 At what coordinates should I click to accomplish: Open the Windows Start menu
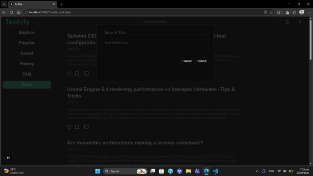click(97, 171)
